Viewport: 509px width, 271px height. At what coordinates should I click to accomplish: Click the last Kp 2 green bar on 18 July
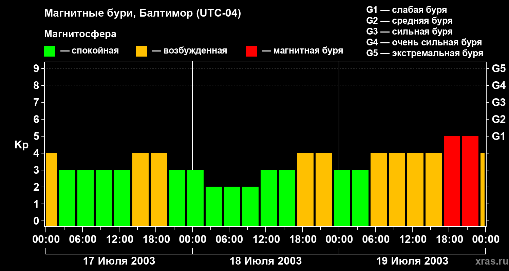250,207
